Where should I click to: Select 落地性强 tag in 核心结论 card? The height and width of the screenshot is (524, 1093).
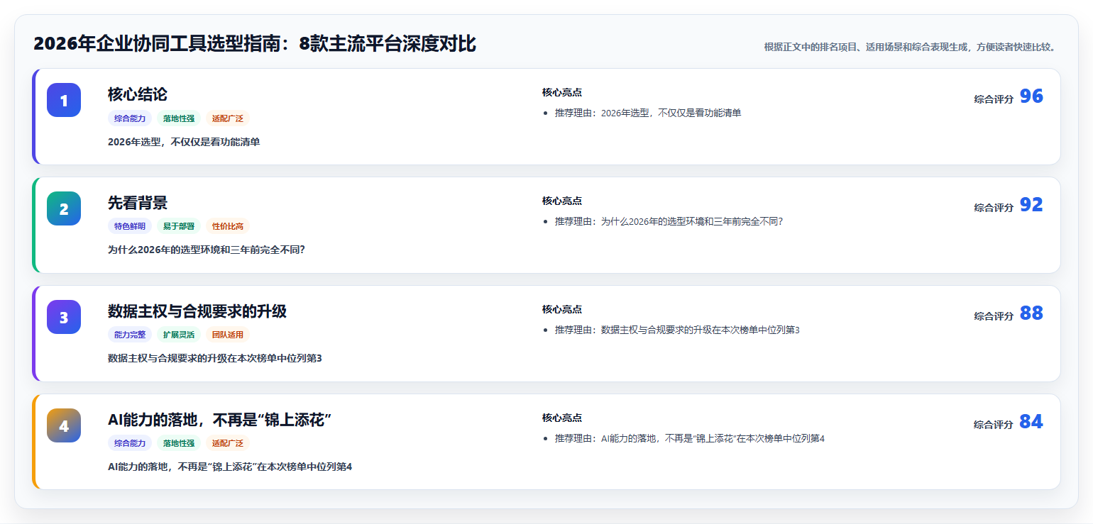[x=179, y=118]
